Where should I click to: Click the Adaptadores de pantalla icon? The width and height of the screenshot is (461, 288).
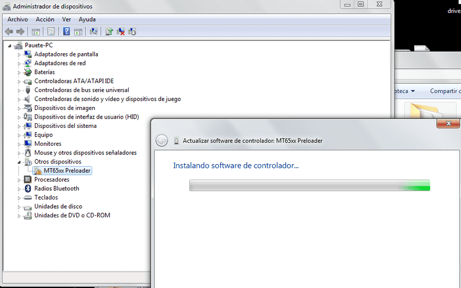pyautogui.click(x=28, y=54)
